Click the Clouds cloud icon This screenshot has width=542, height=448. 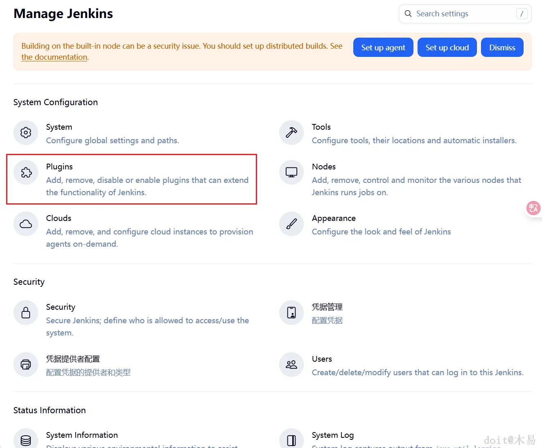point(26,224)
